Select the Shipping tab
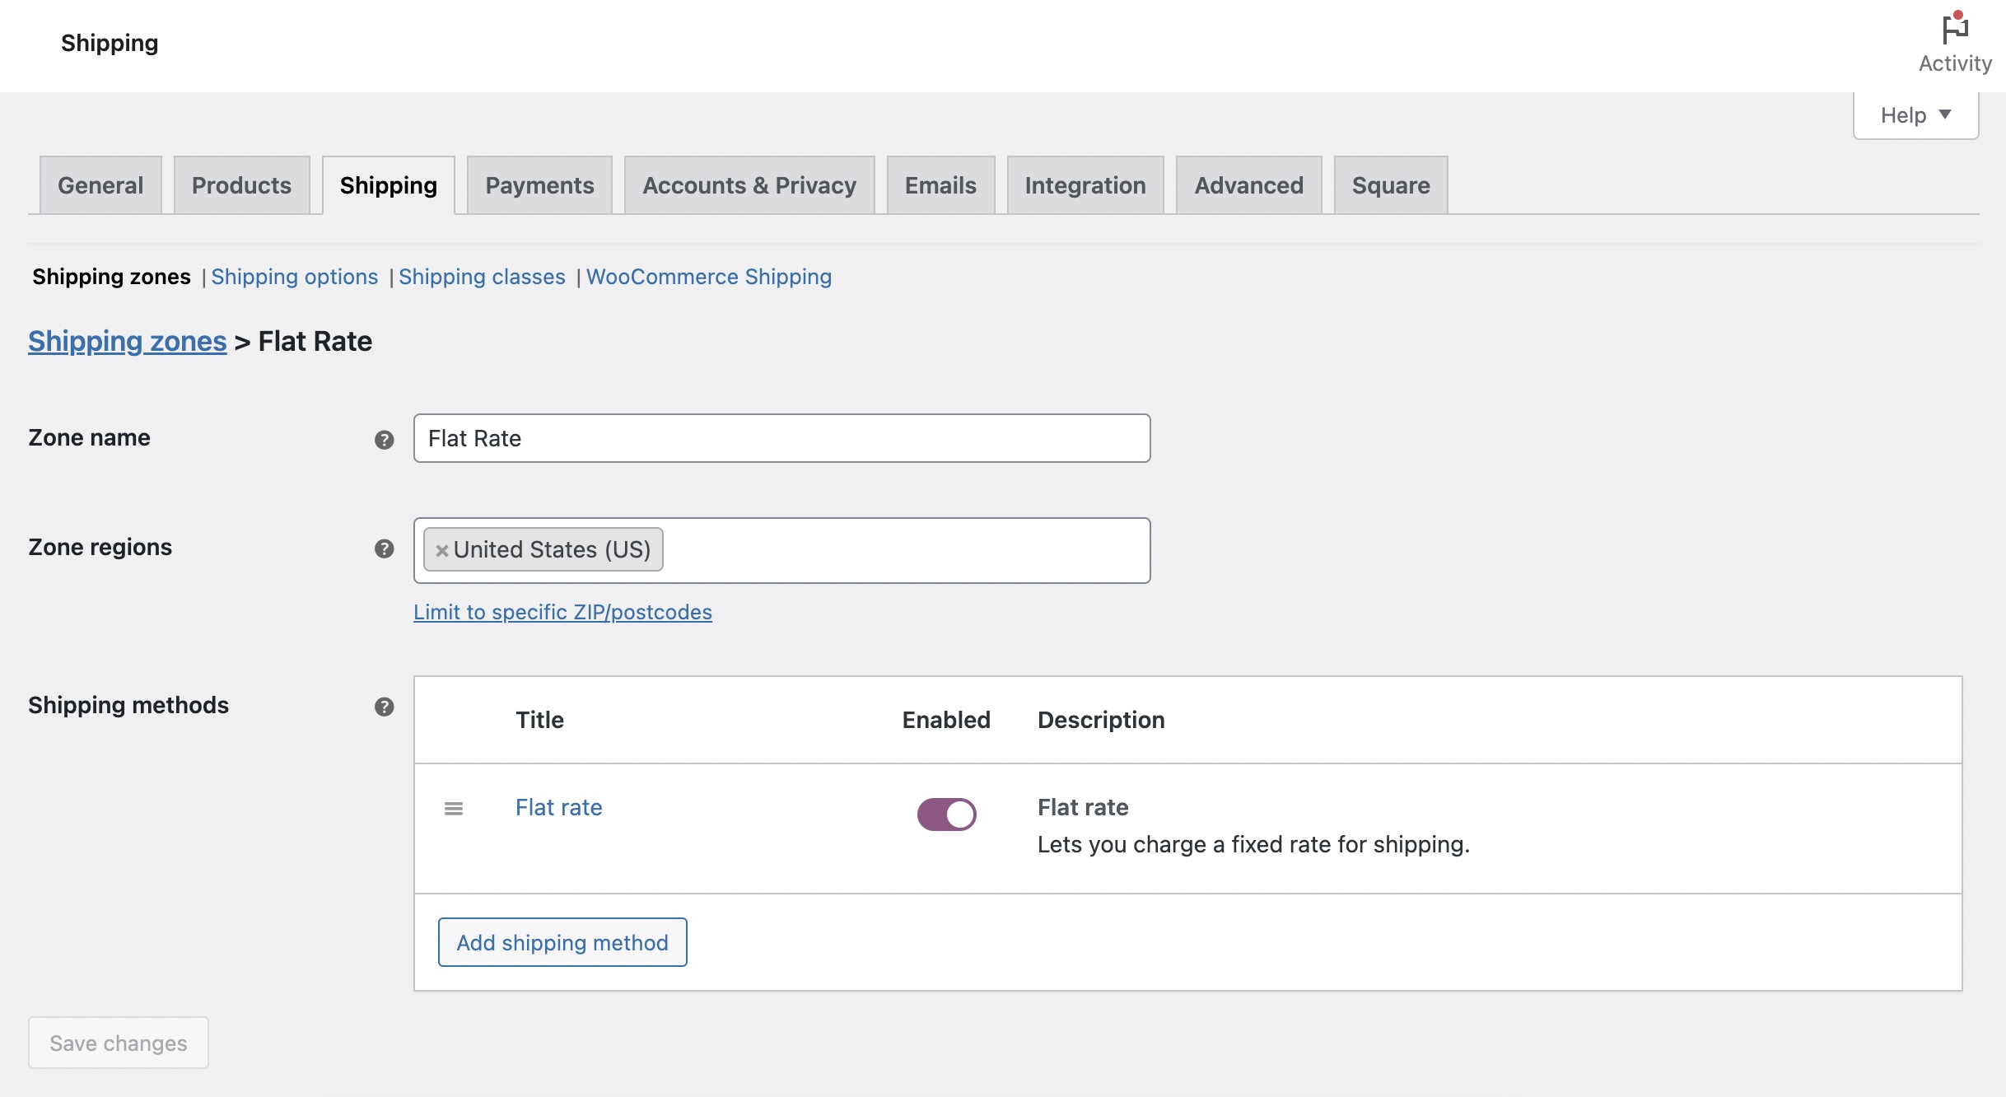 389,185
